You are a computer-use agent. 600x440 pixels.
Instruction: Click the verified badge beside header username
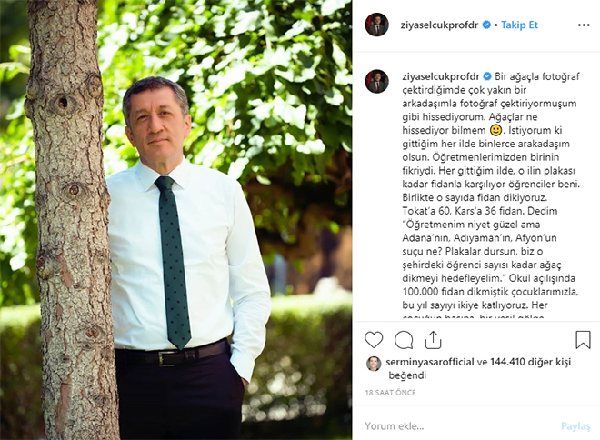click(486, 25)
